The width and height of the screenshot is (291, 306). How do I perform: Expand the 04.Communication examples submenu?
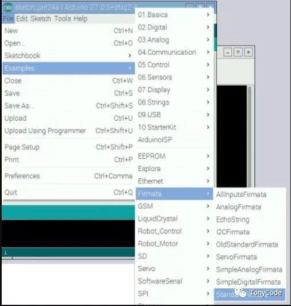(174, 52)
